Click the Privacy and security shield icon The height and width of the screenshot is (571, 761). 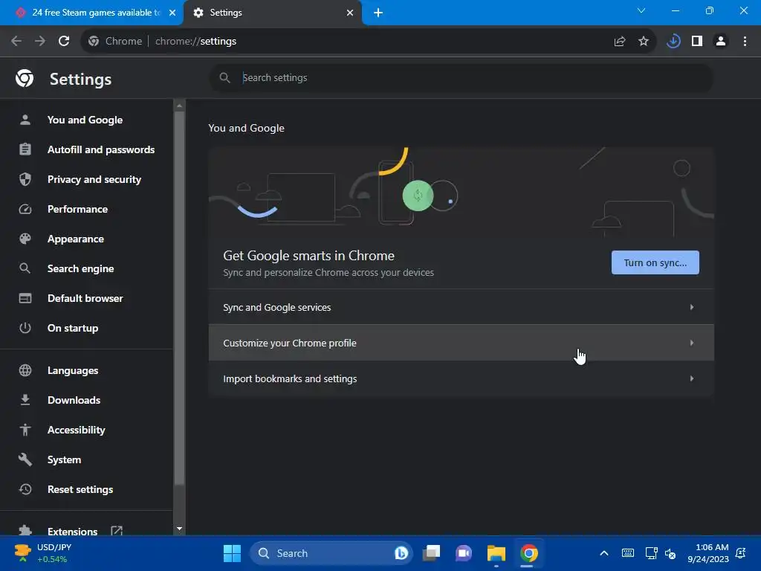click(x=25, y=179)
